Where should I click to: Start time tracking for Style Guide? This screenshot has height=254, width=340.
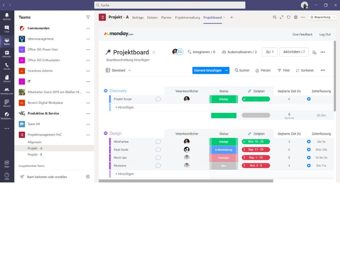[x=309, y=149]
